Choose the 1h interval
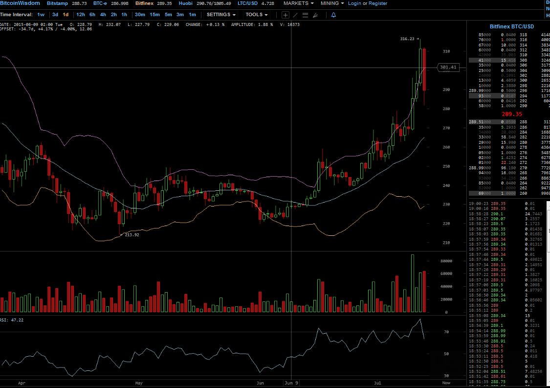 [124, 15]
